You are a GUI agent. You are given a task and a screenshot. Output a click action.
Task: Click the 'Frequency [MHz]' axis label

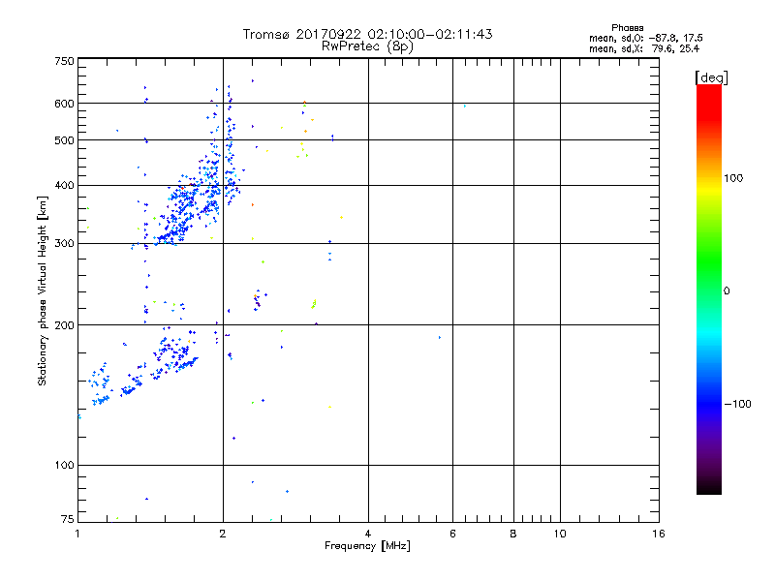point(367,546)
